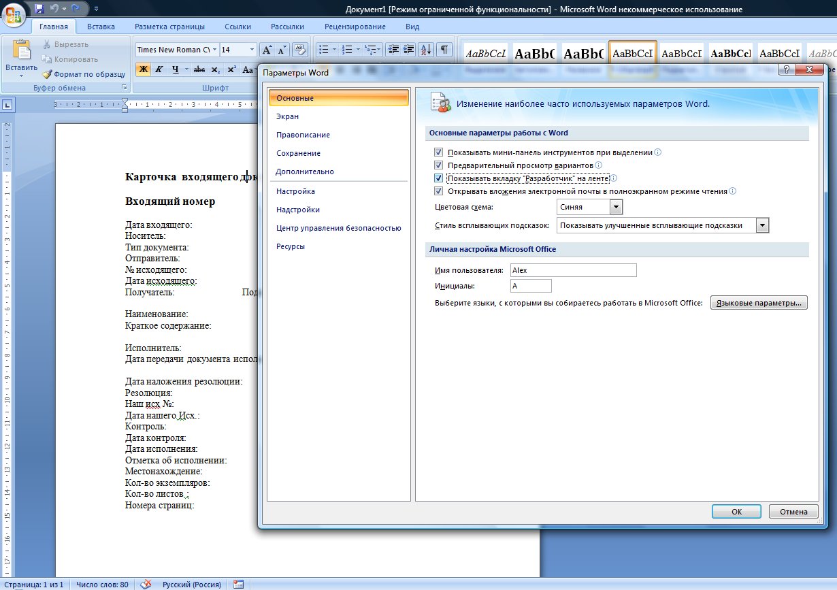Viewport: 837px width, 590px height.
Task: Click the Save icon in quick access toolbar
Action: coord(39,9)
